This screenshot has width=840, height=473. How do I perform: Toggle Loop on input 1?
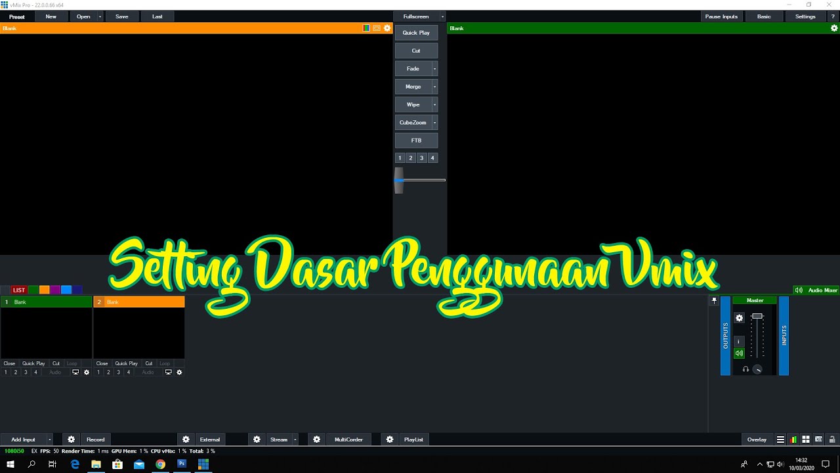click(72, 363)
